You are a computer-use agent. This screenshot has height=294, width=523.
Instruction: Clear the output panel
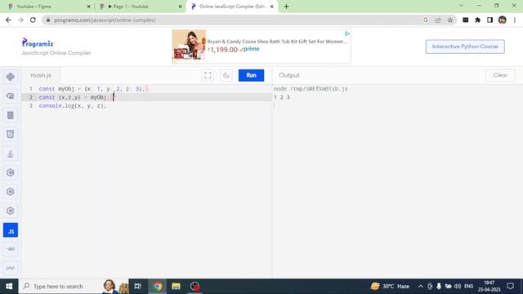[500, 75]
